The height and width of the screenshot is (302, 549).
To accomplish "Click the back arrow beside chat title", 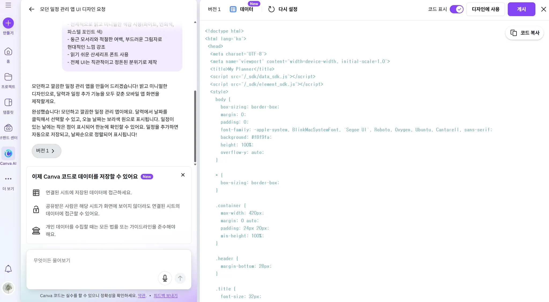I will click(x=32, y=9).
